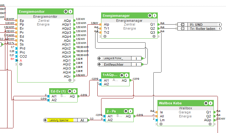The image size is (226, 133).
Task: Select the I1: UND connector label
Action: pos(196,25)
